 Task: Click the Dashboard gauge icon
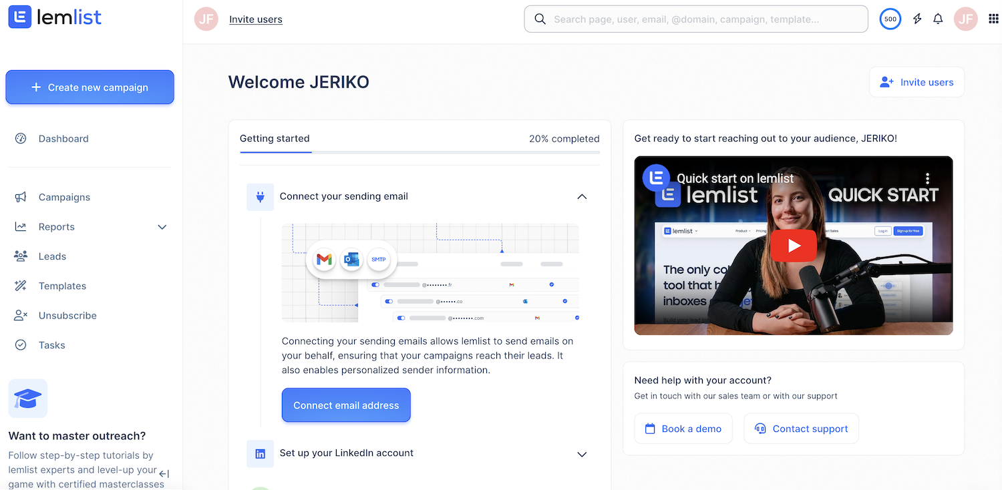tap(21, 139)
